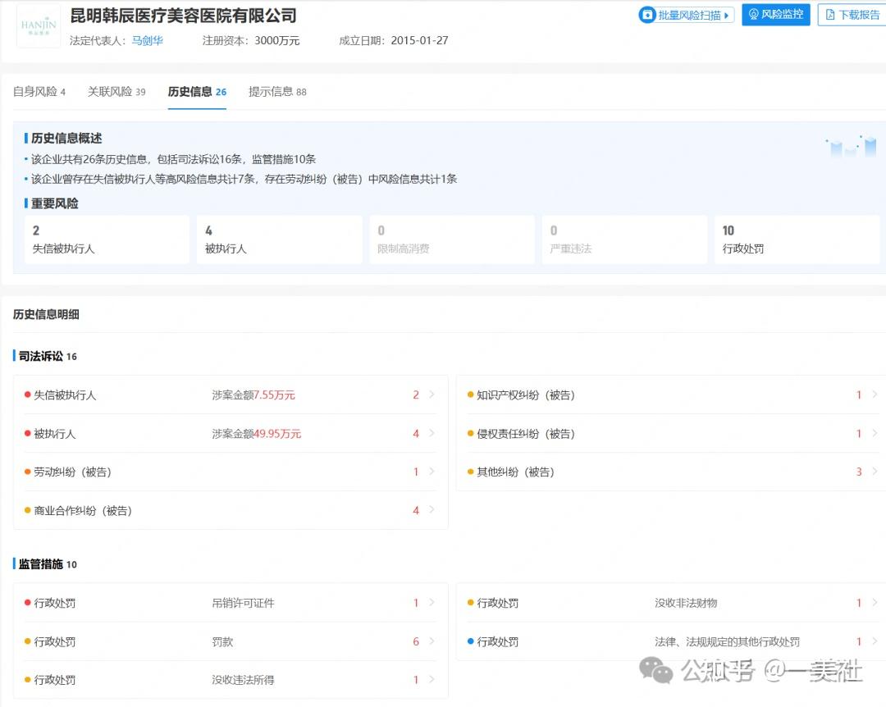
Task: Switch to the 关联风险 tab
Action: (x=116, y=92)
